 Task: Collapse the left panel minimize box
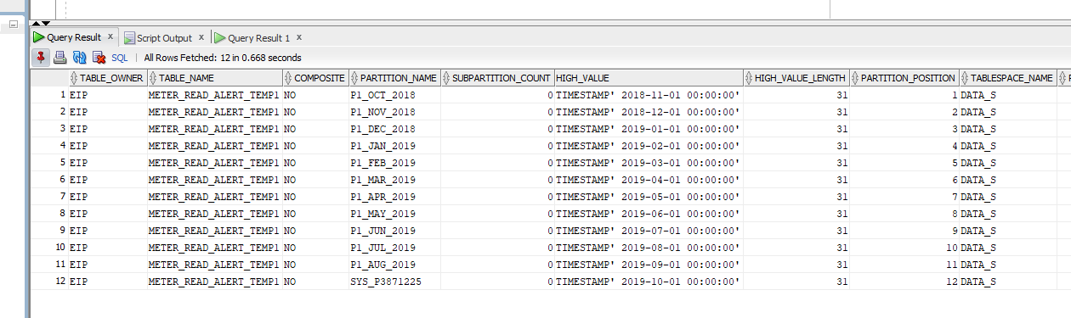[x=13, y=25]
